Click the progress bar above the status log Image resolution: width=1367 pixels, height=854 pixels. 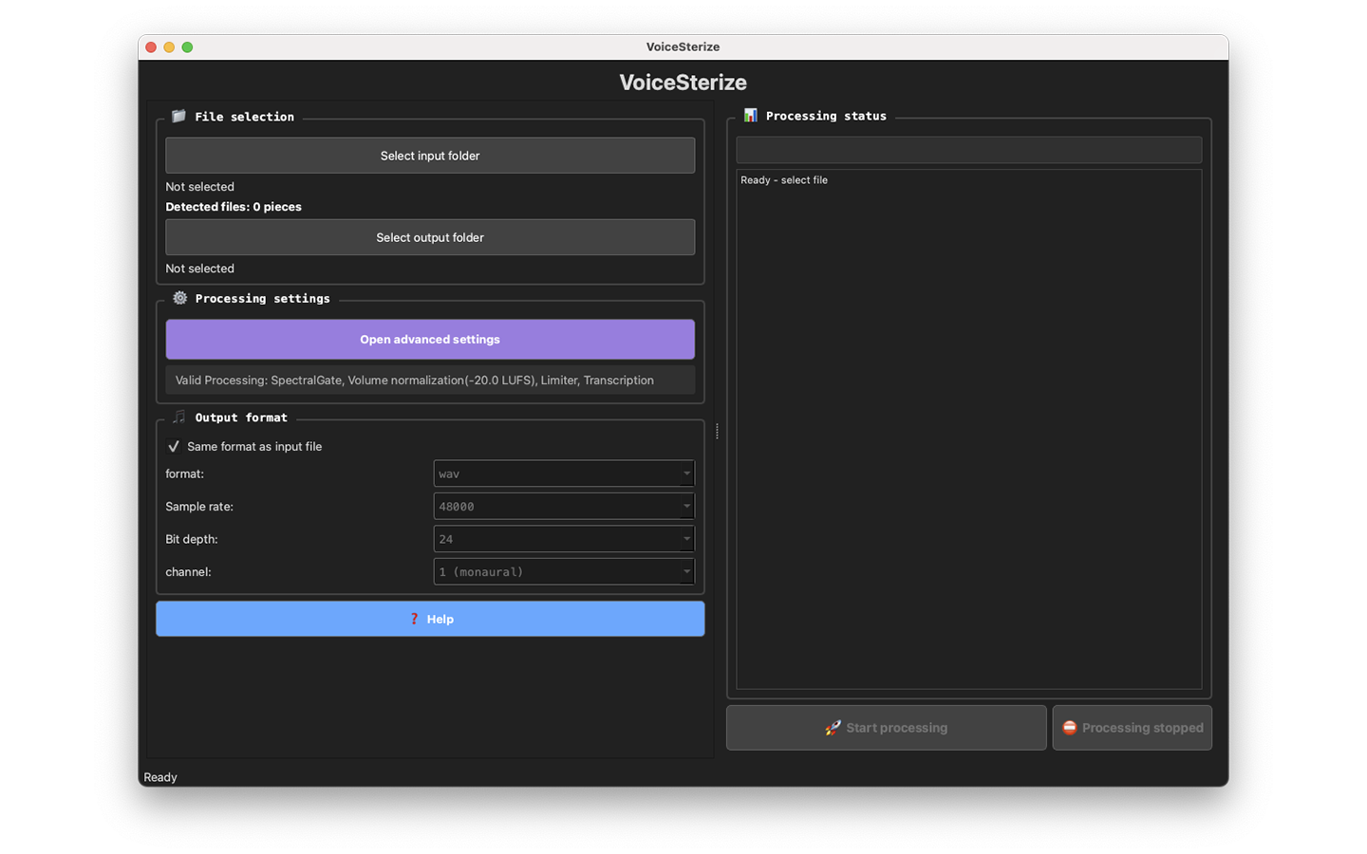point(969,149)
